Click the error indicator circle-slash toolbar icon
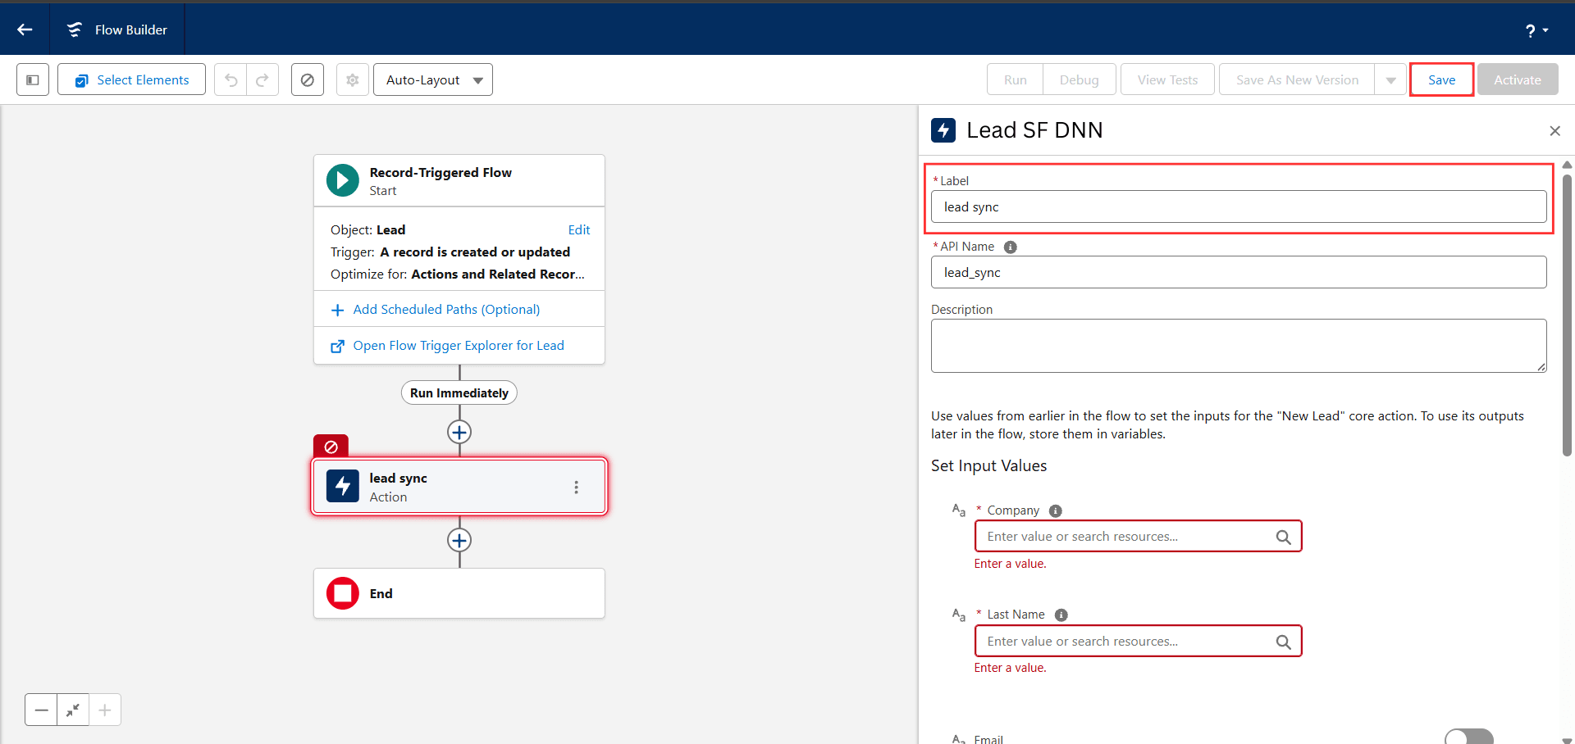Viewport: 1575px width, 744px height. tap(308, 79)
